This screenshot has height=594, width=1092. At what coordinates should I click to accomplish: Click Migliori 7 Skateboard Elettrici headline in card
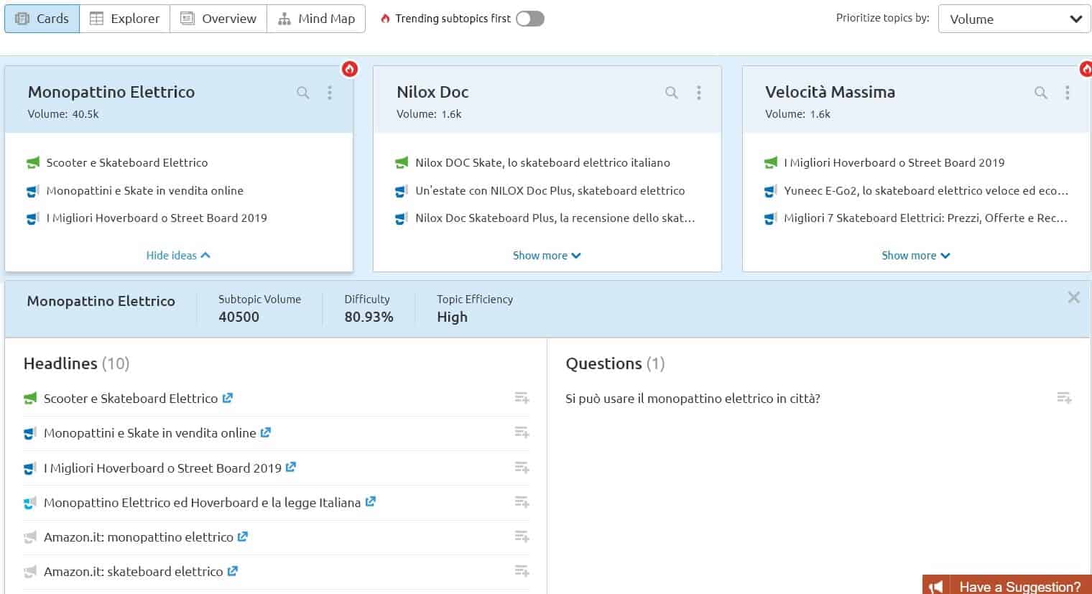tap(925, 218)
